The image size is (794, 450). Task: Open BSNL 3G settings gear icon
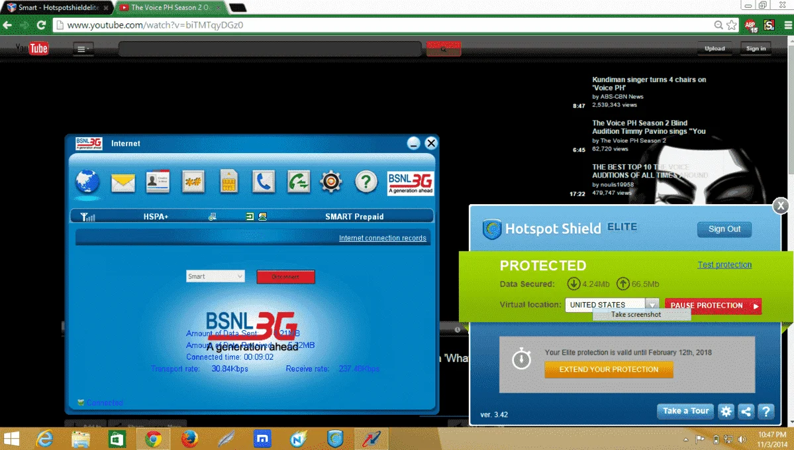[331, 182]
